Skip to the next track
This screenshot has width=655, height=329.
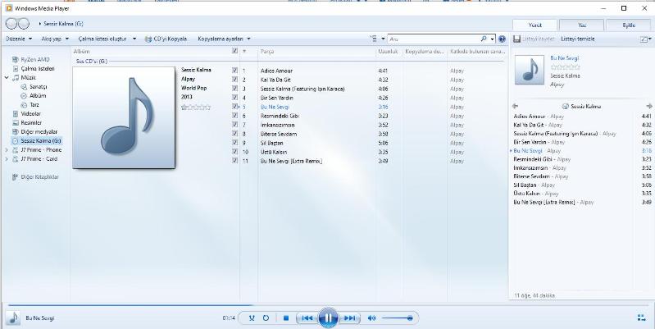pyautogui.click(x=349, y=318)
